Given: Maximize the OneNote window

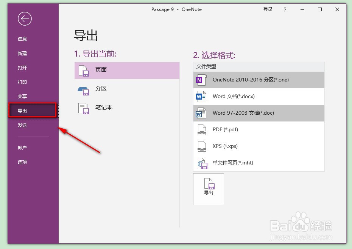Looking at the screenshot, I should 320,9.
